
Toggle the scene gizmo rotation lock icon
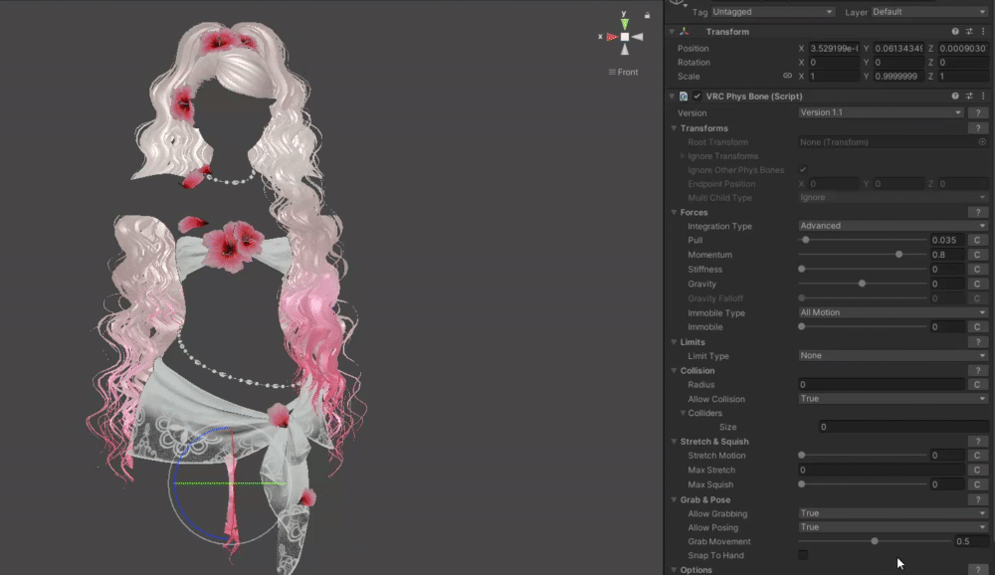pyautogui.click(x=648, y=16)
